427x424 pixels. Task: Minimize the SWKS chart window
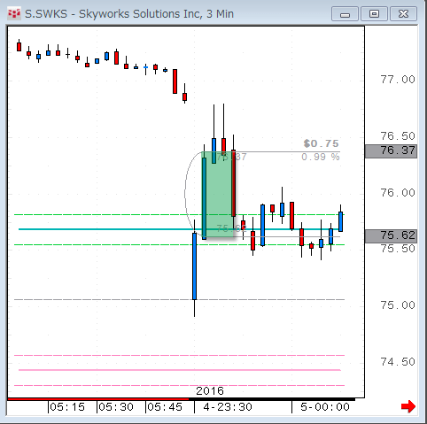click(x=345, y=14)
